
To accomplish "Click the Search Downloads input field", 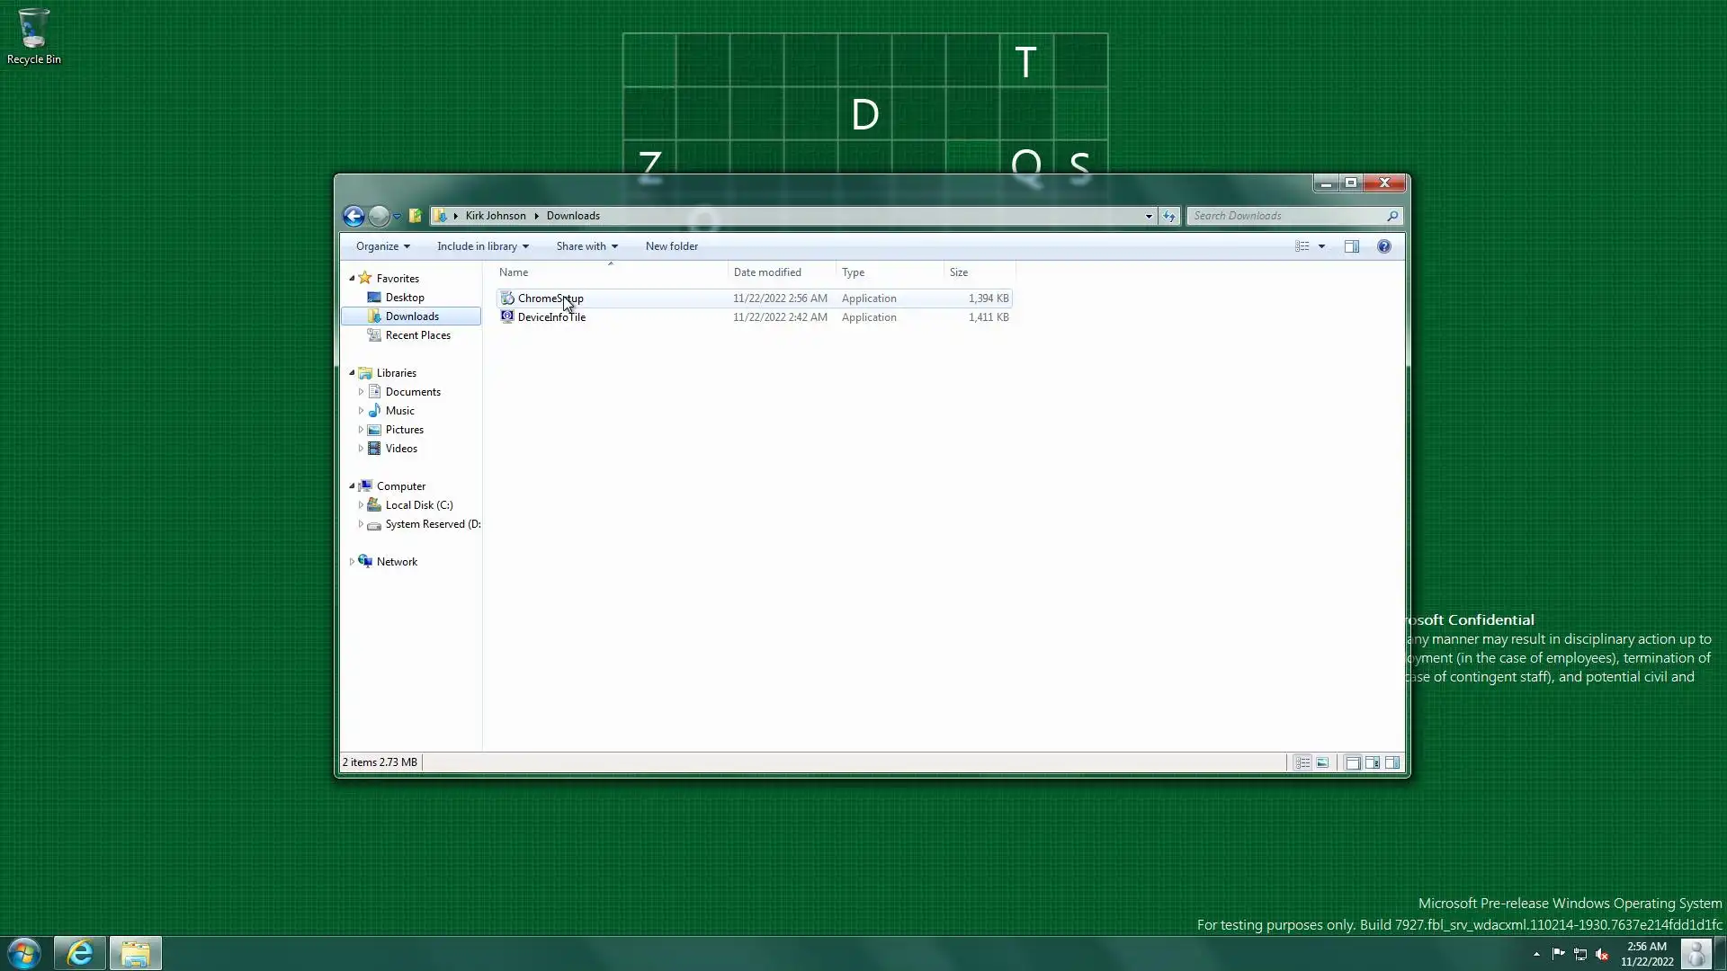I will [1286, 216].
